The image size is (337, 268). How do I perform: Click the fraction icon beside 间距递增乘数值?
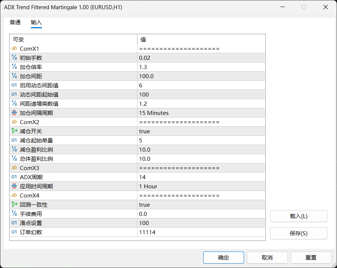click(14, 104)
